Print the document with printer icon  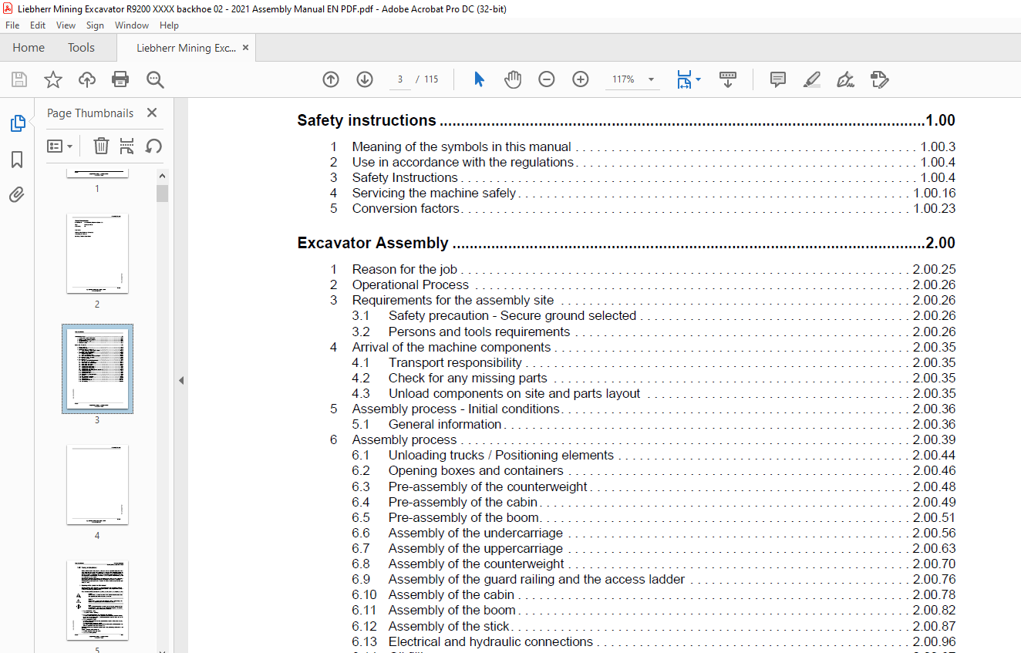(x=120, y=79)
